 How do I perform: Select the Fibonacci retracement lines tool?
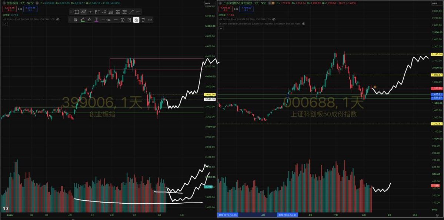coord(111,12)
